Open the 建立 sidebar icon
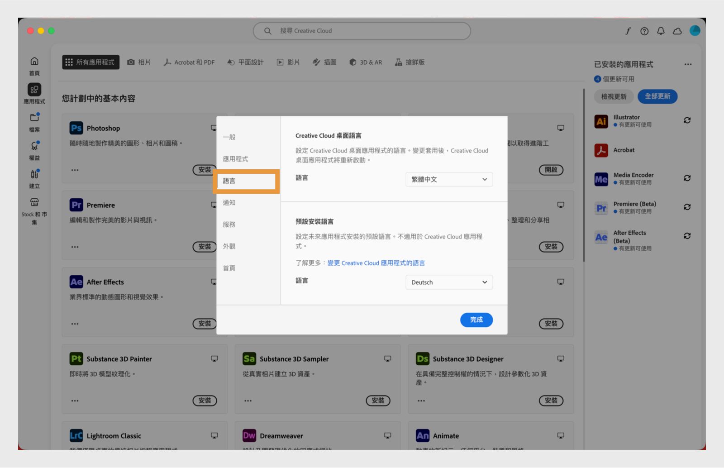 tap(34, 174)
